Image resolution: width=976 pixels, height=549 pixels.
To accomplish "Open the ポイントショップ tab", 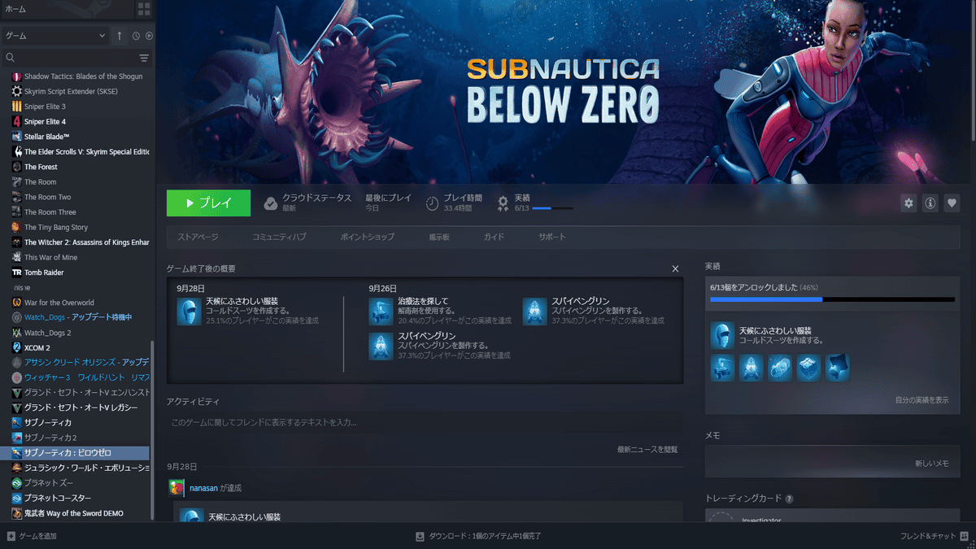I will click(368, 237).
